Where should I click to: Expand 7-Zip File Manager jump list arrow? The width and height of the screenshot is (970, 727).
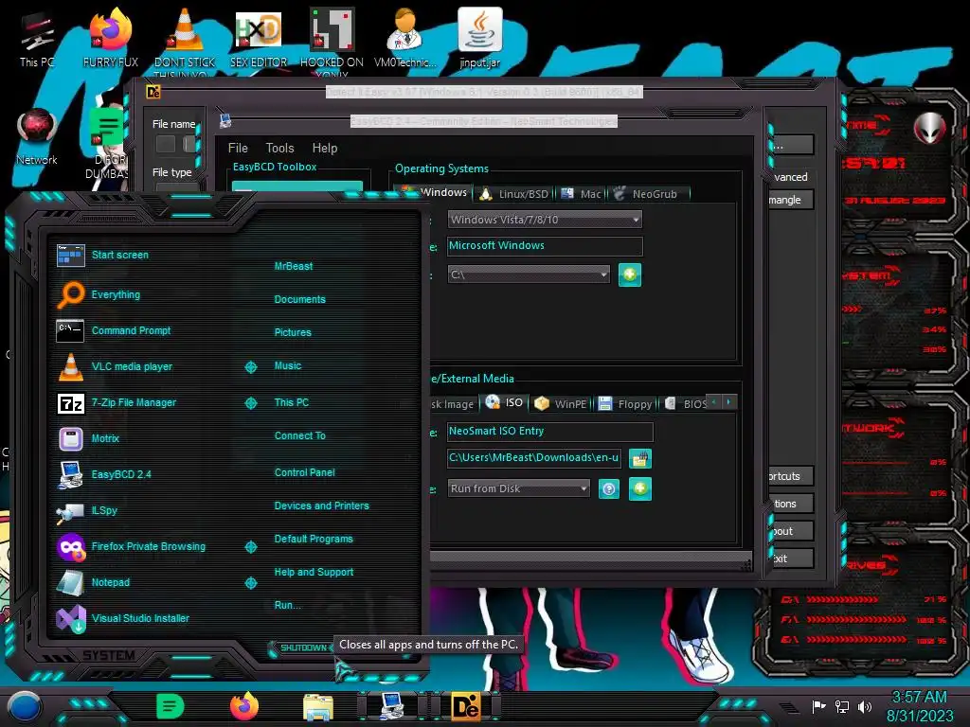250,403
